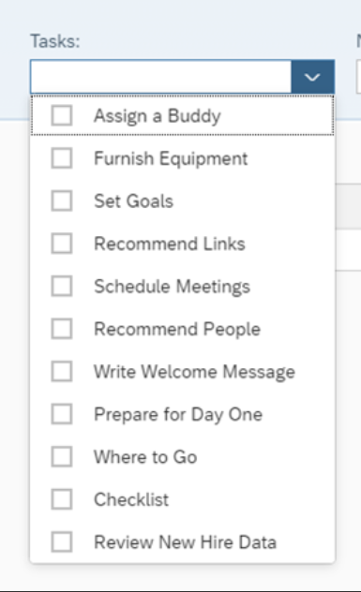The image size is (361, 592).
Task: Pick the Set Goals option text
Action: [133, 200]
